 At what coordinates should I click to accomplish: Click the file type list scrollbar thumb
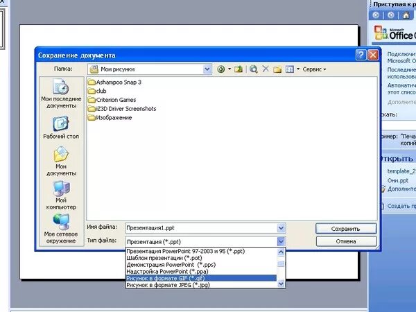point(281,263)
